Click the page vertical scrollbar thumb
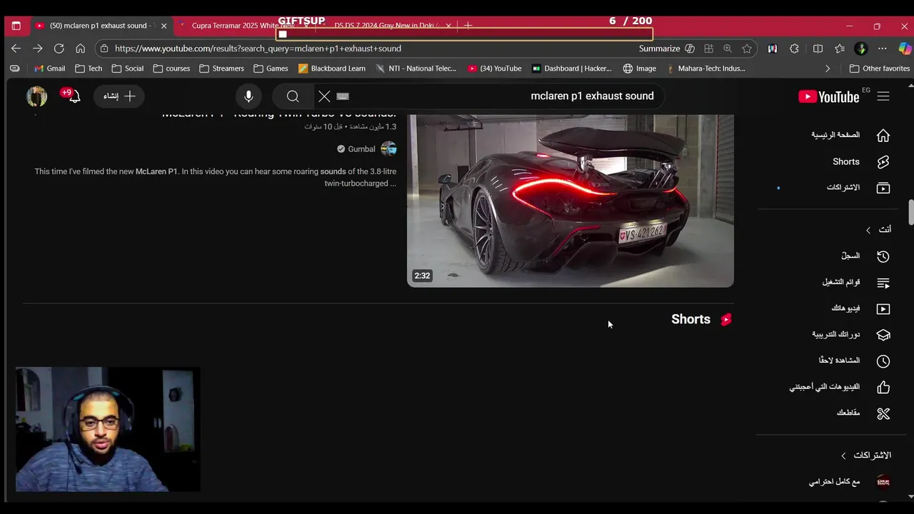This screenshot has height=514, width=914. coord(910,212)
